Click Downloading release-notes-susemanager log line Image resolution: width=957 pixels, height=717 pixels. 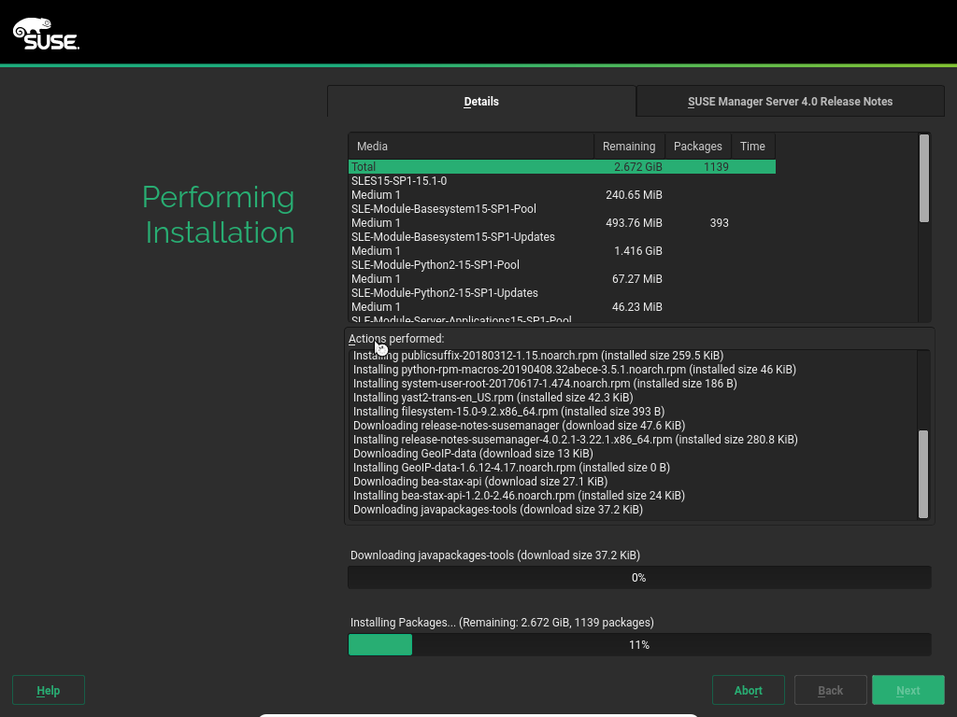[x=519, y=426]
